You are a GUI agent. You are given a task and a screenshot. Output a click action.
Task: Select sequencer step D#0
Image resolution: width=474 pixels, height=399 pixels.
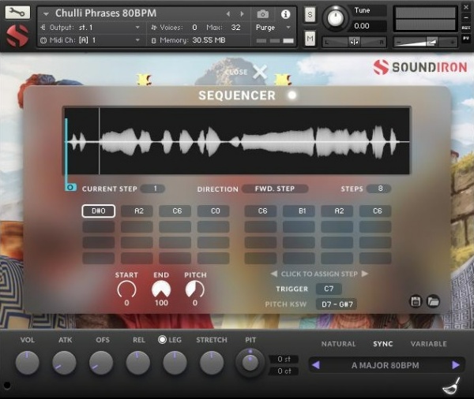[99, 211]
